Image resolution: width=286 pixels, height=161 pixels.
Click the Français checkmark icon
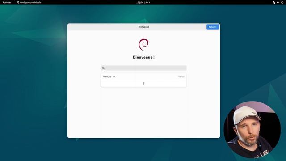tap(114, 76)
